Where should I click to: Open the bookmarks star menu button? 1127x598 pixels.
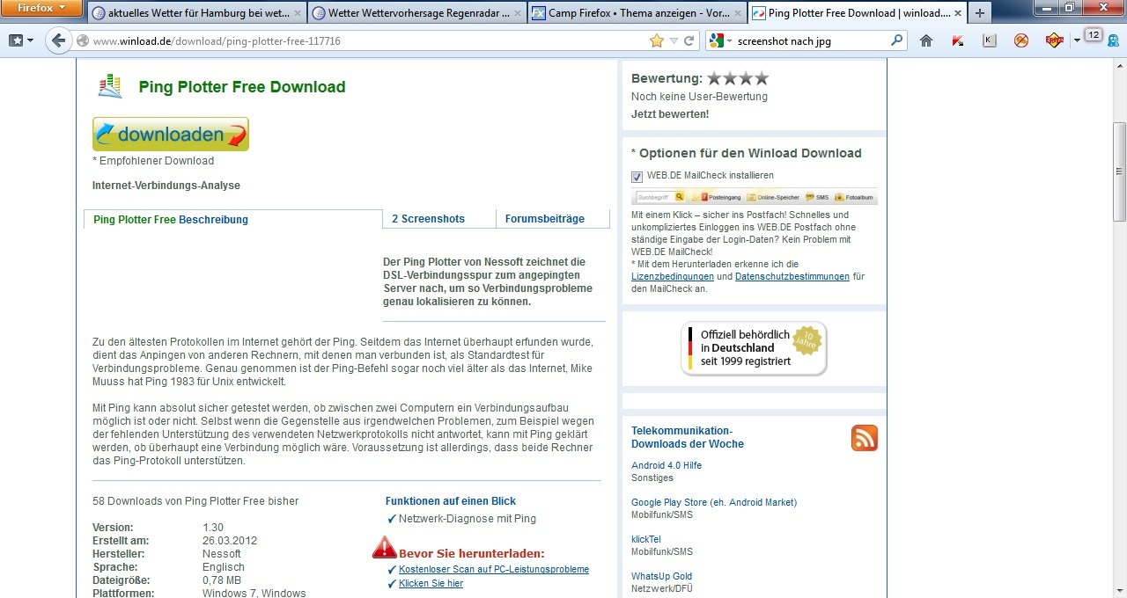pyautogui.click(x=20, y=40)
